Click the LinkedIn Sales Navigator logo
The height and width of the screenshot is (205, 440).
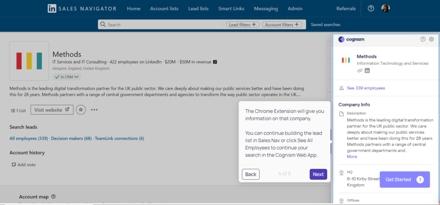pos(82,9)
